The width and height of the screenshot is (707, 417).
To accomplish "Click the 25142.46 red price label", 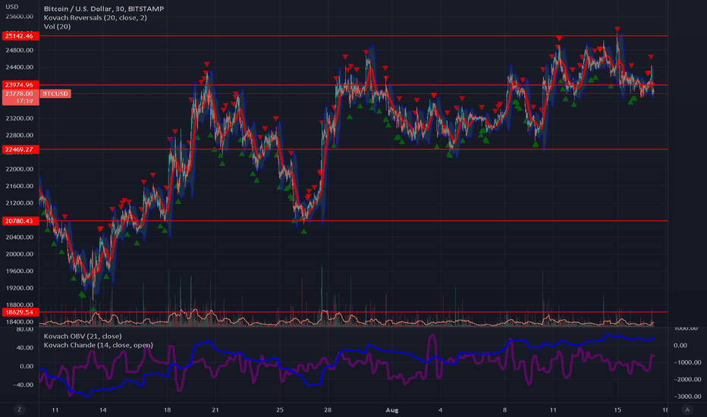I will pyautogui.click(x=20, y=36).
